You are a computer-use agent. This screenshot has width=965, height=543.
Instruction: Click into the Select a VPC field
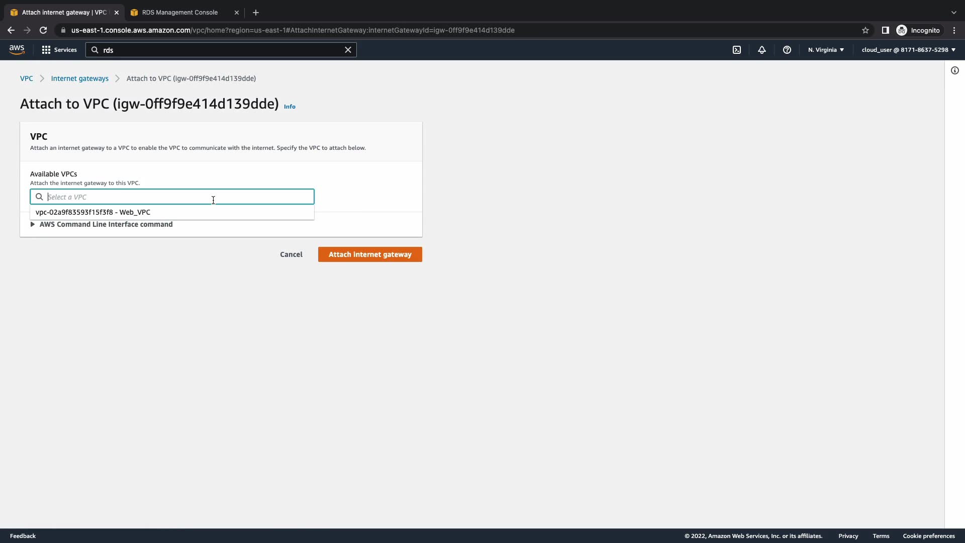click(172, 197)
